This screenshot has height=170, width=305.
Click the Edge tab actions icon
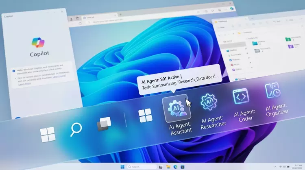[77, 18]
